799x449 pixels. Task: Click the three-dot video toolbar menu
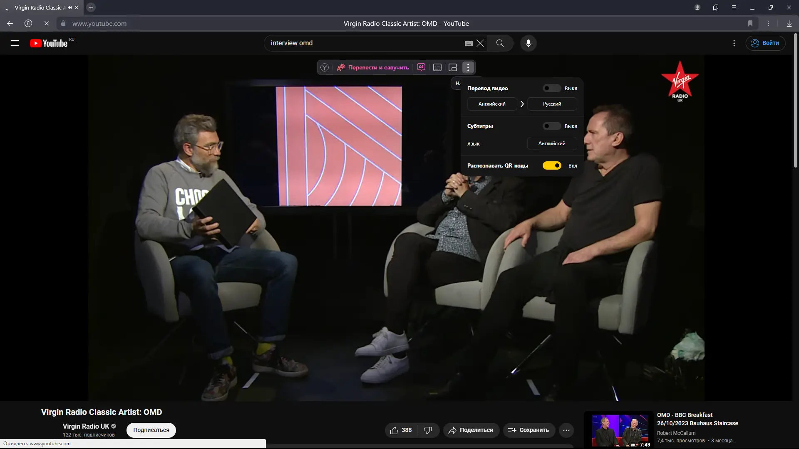tap(468, 67)
